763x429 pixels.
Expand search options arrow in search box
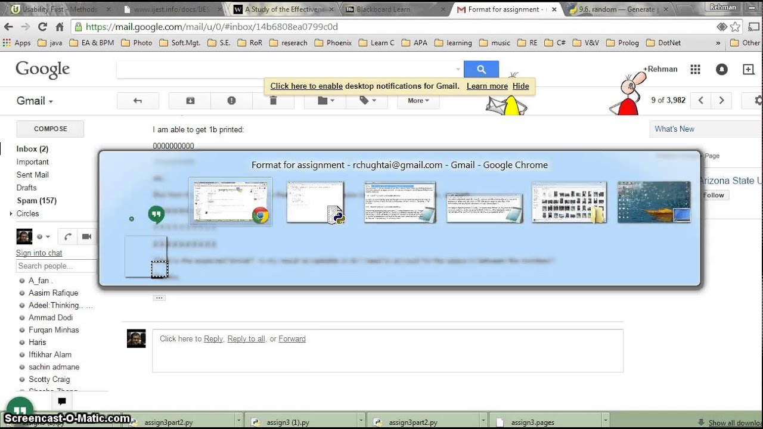coord(458,69)
